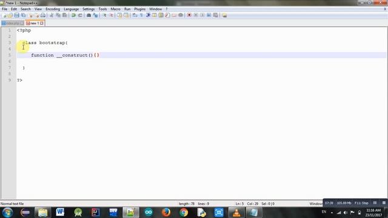Open the Plugins menu
The width and height of the screenshot is (388, 218).
pos(140,9)
